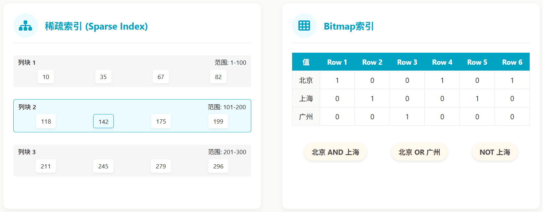Select value 10 in column block 1
This screenshot has width=543, height=212.
point(46,77)
